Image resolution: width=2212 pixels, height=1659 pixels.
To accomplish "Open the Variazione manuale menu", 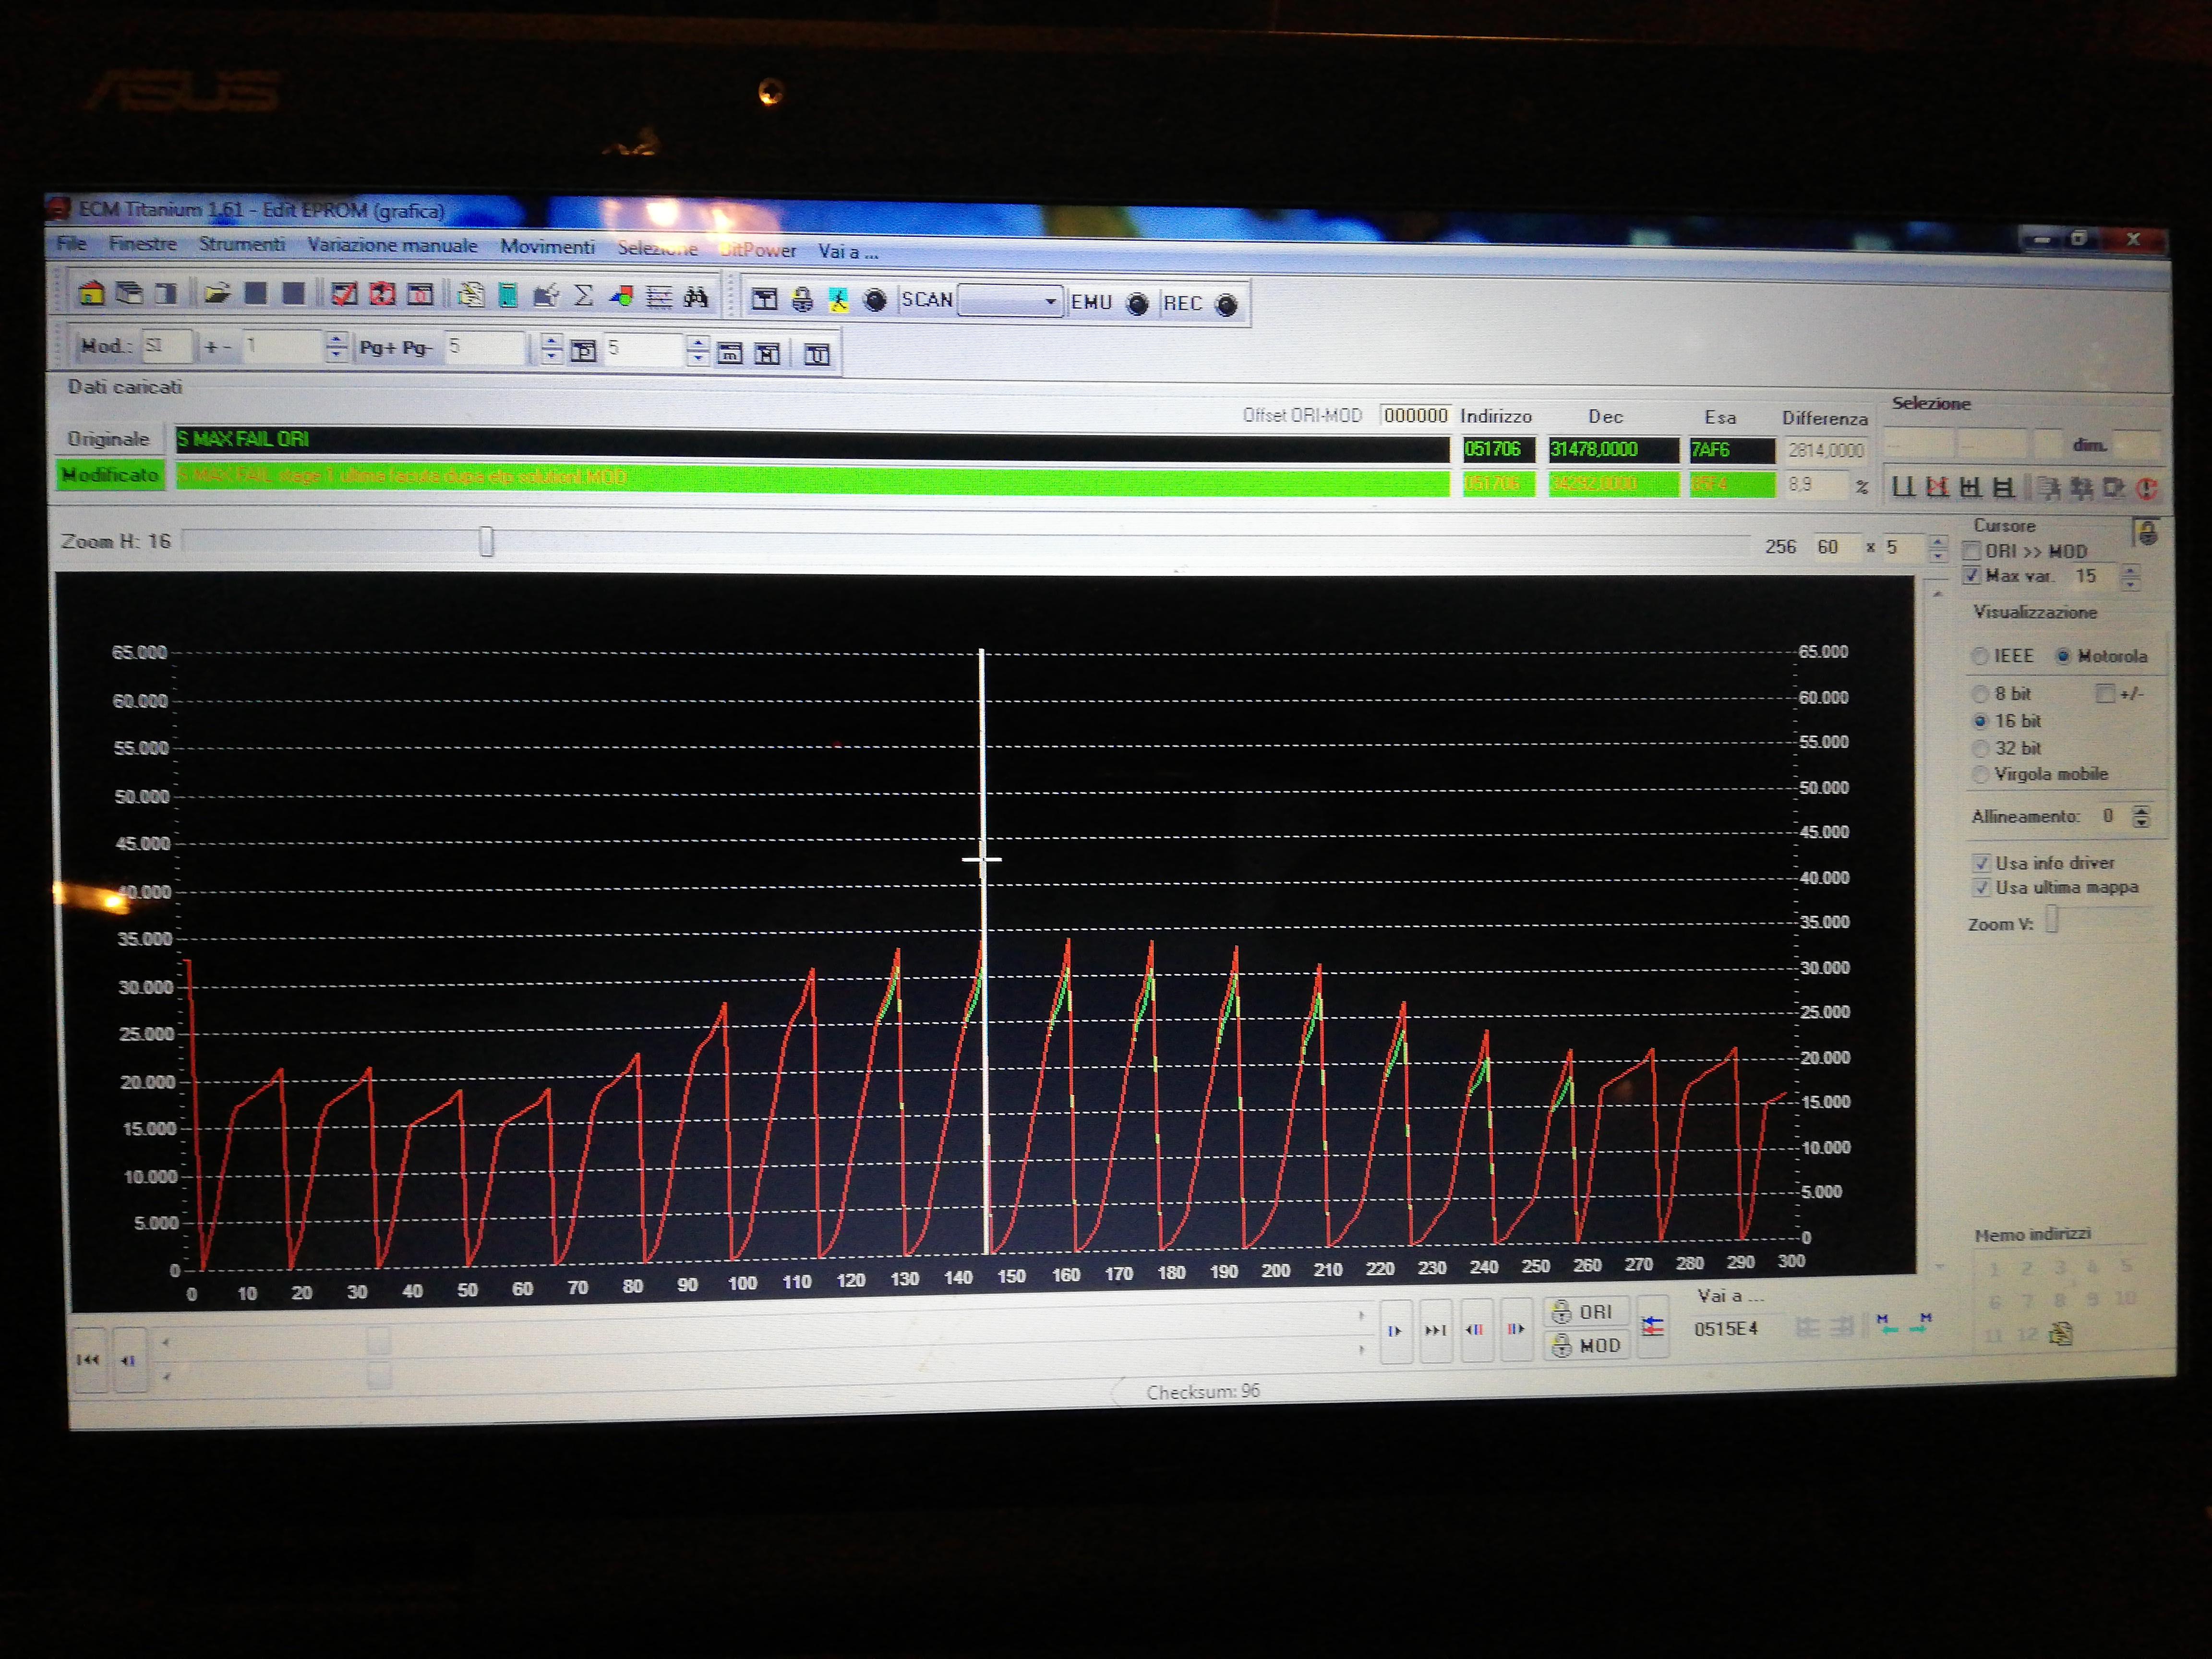I will pyautogui.click(x=392, y=245).
